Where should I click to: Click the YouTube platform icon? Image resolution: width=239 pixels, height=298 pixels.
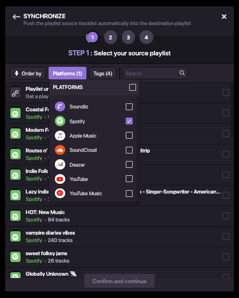pos(60,179)
